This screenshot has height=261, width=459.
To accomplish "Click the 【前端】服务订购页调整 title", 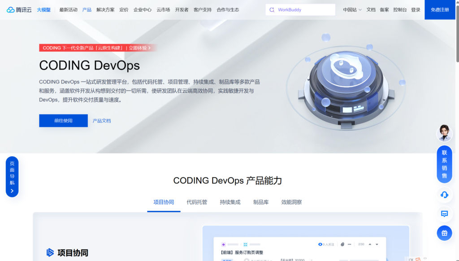I will click(x=242, y=252).
